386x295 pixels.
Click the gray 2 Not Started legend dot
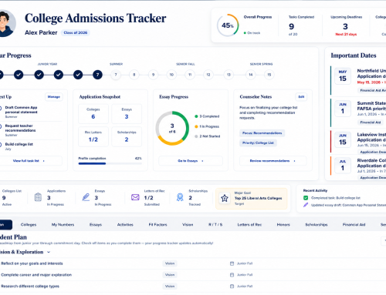[196, 136]
